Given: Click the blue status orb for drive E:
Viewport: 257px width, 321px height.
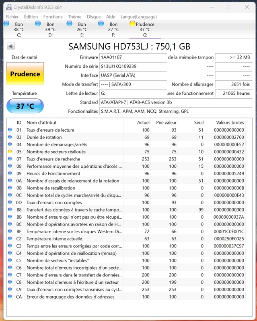Looking at the screenshot, I should pos(70,24).
